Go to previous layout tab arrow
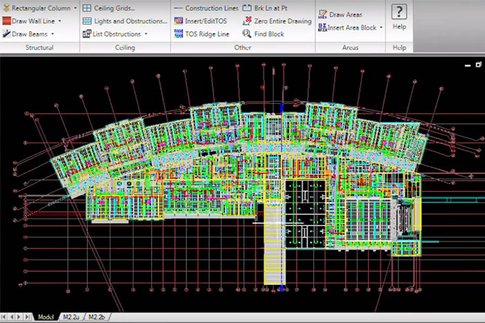The image size is (485, 323). tap(12, 317)
